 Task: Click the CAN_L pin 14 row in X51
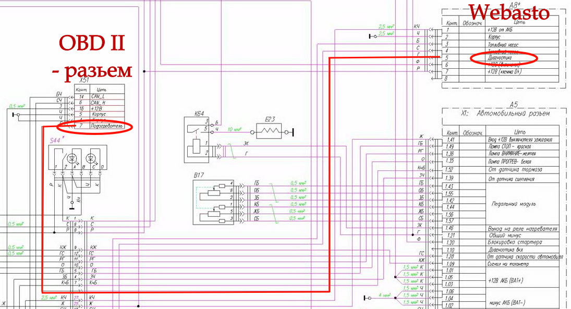point(100,96)
